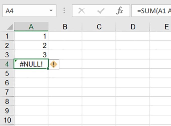Image resolution: width=171 pixels, height=126 pixels.
Task: Click the three-dot formula bar handle
Action: (x=64, y=11)
